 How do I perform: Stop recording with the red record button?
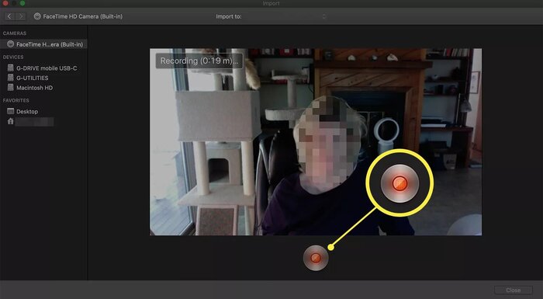[316, 258]
